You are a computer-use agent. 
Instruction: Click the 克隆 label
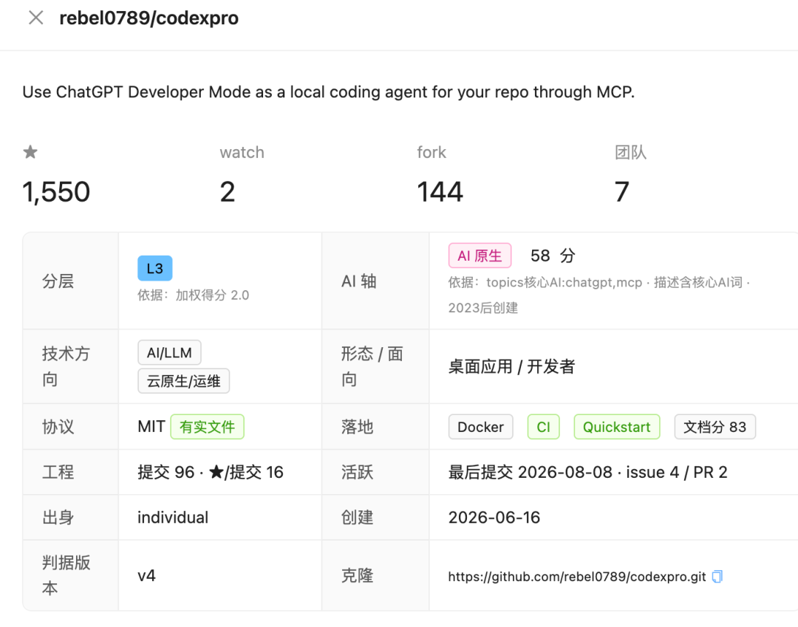358,575
